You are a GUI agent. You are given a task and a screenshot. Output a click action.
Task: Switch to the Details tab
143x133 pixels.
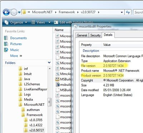108,35
